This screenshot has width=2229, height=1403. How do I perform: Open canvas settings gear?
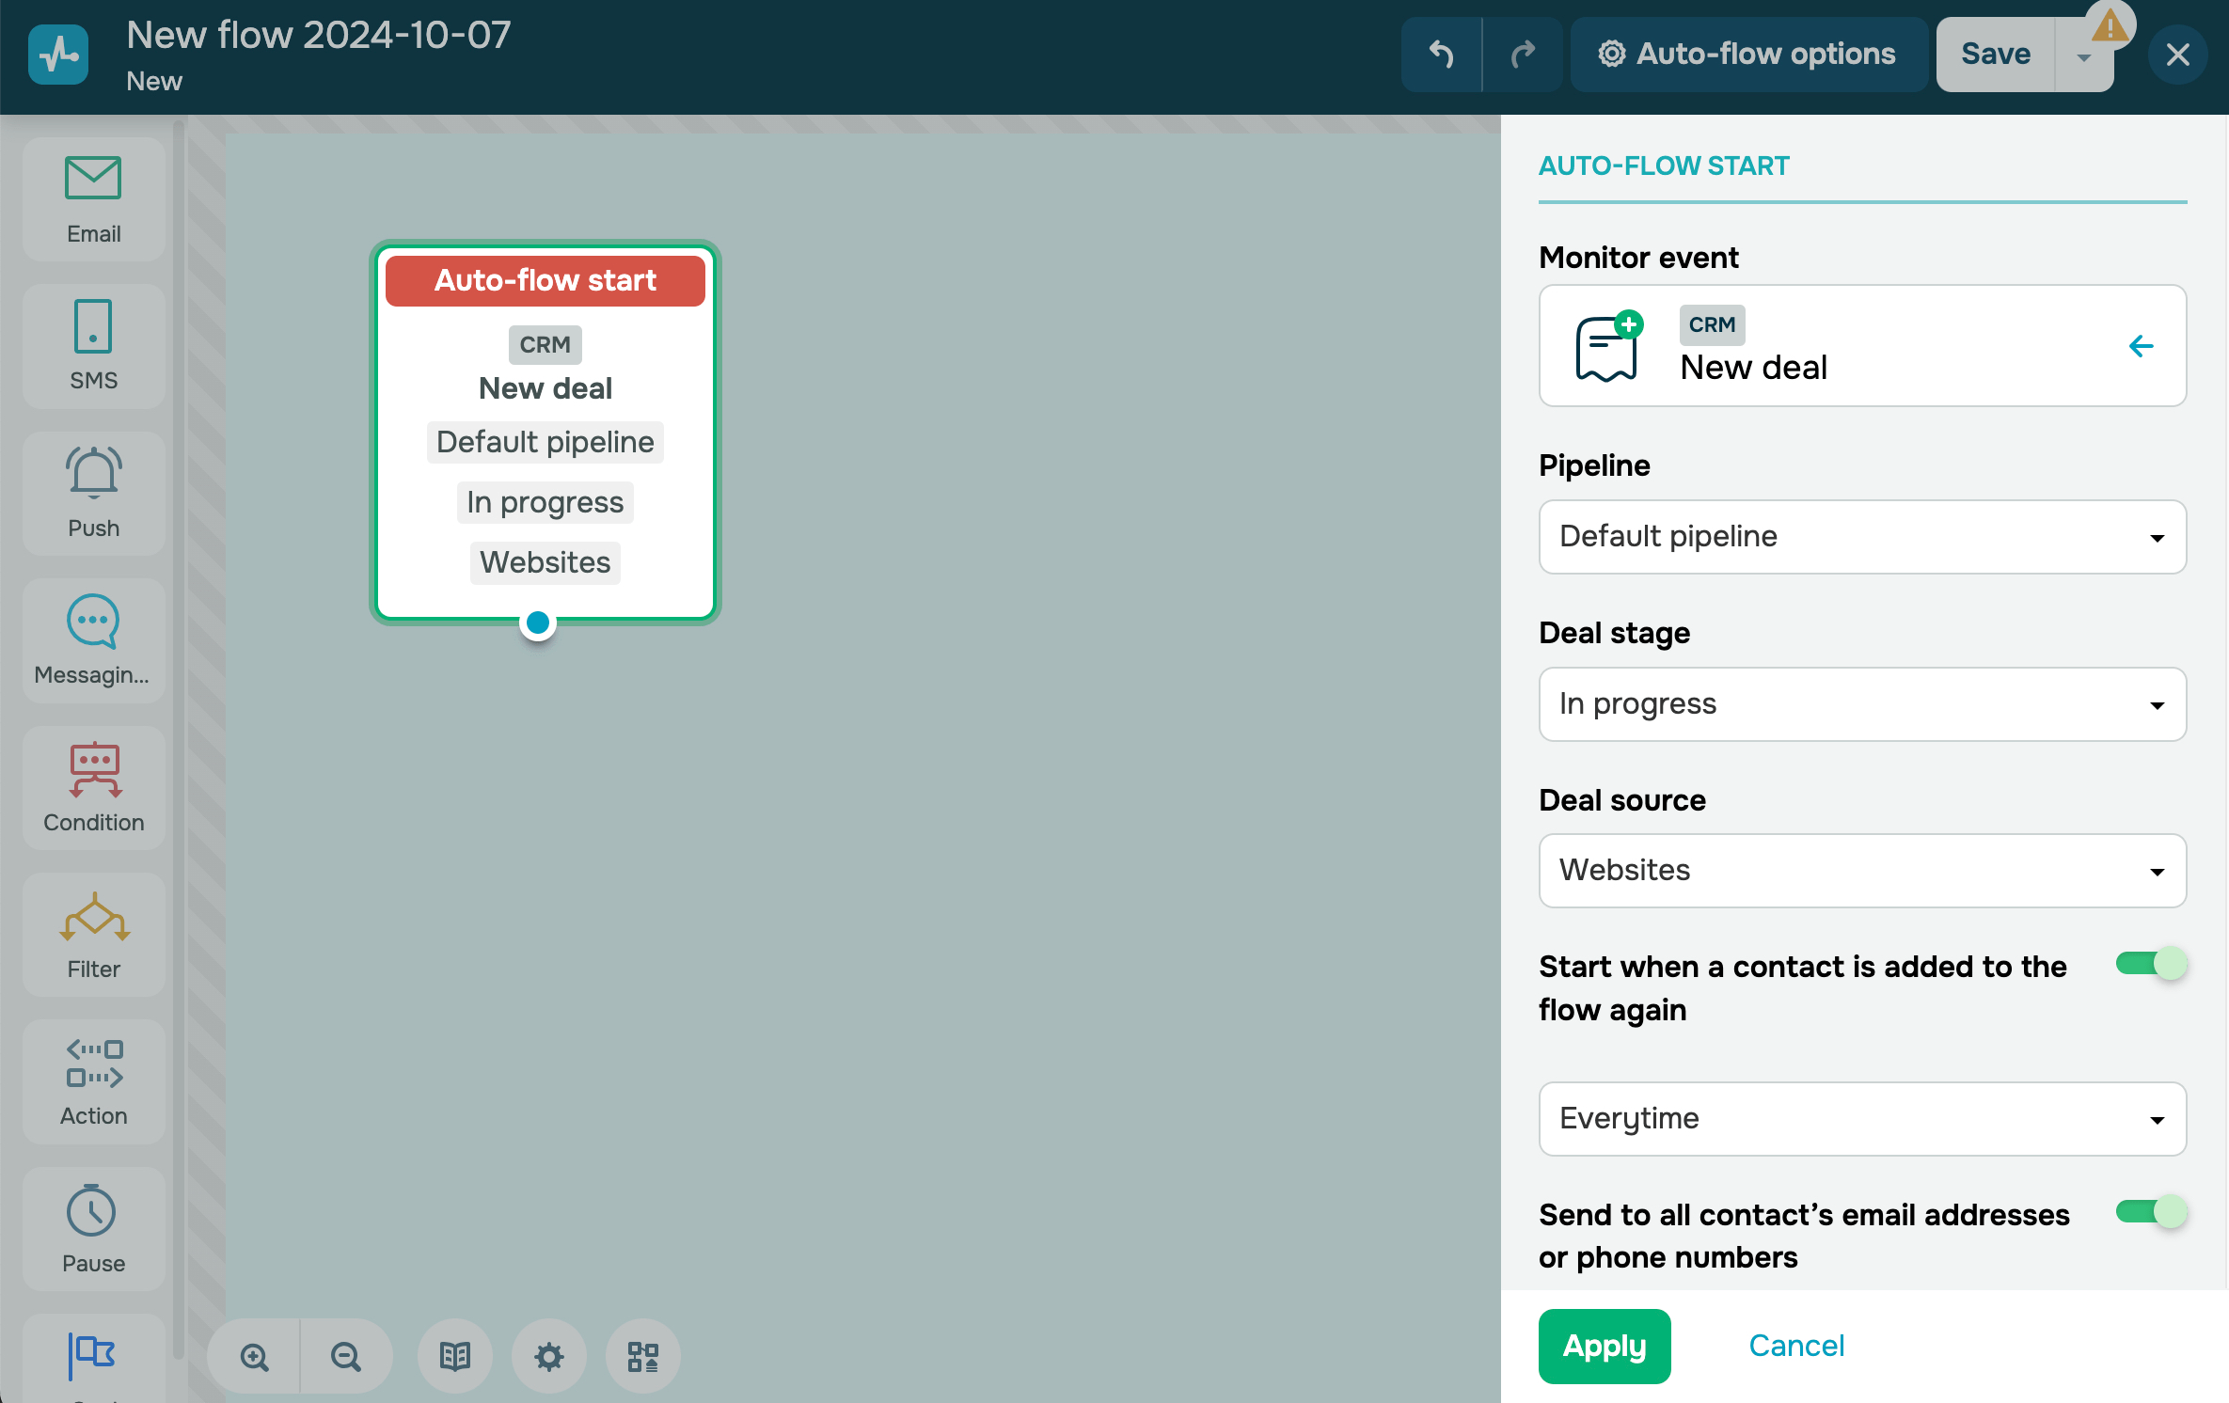pos(549,1356)
